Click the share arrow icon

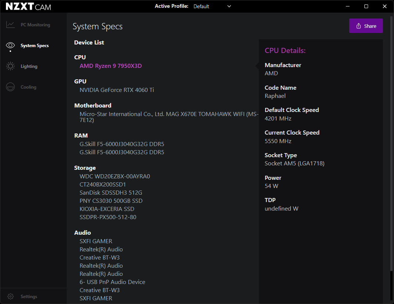[358, 26]
